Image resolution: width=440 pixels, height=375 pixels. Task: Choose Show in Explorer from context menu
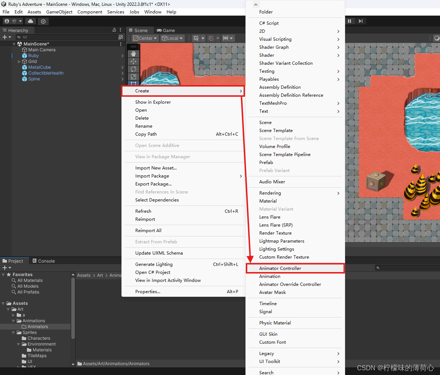point(153,102)
